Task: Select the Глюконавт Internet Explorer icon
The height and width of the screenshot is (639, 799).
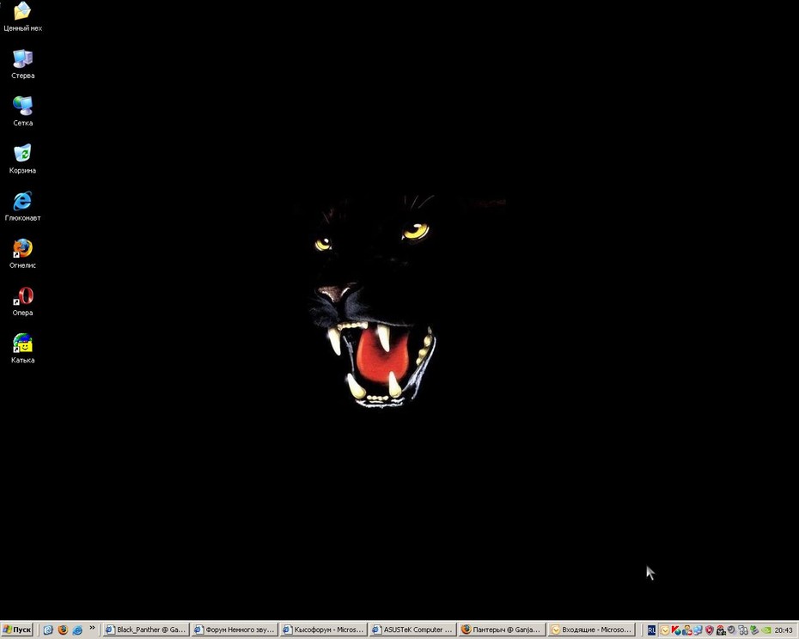Action: tap(22, 206)
